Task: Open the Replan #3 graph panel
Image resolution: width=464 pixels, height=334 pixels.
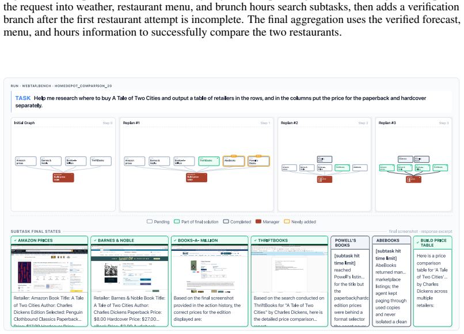Action: 414,164
